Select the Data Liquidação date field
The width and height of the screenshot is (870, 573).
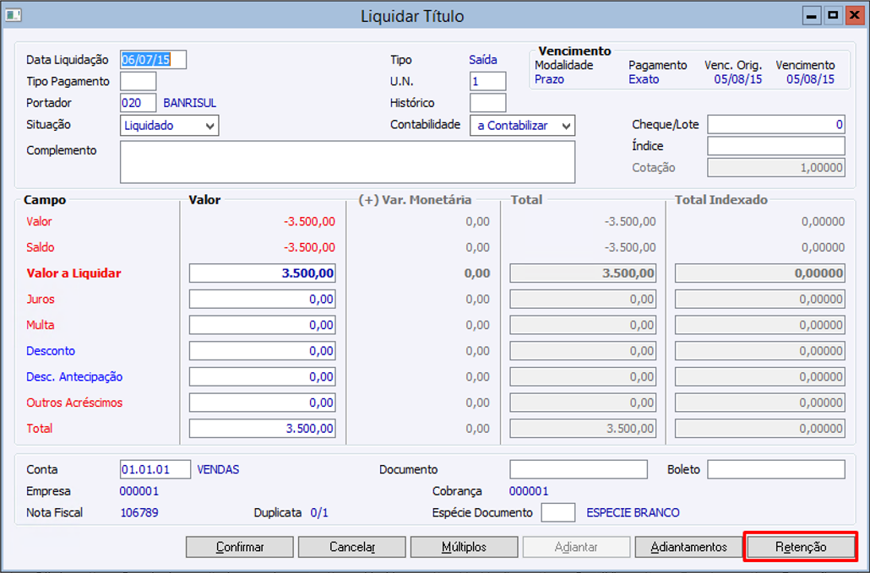pyautogui.click(x=153, y=59)
